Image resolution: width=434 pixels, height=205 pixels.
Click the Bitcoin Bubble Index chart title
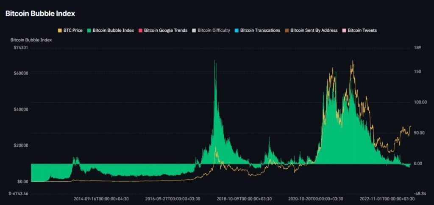(40, 13)
